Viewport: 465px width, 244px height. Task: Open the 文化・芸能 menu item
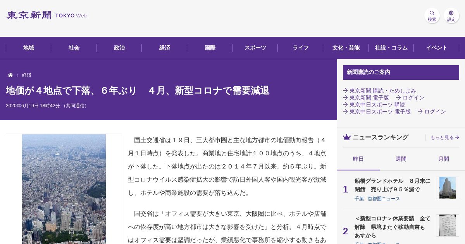(x=346, y=48)
